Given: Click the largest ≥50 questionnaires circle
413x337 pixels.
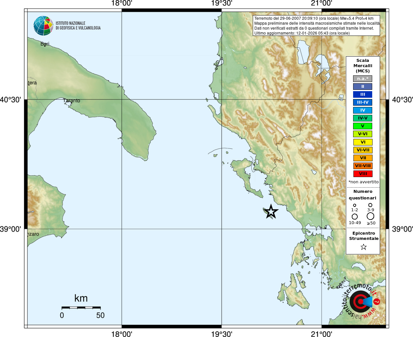Looking at the screenshot, I should (x=371, y=216).
